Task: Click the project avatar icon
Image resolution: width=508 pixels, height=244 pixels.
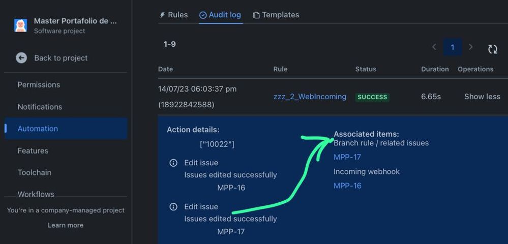Action: pos(21,25)
